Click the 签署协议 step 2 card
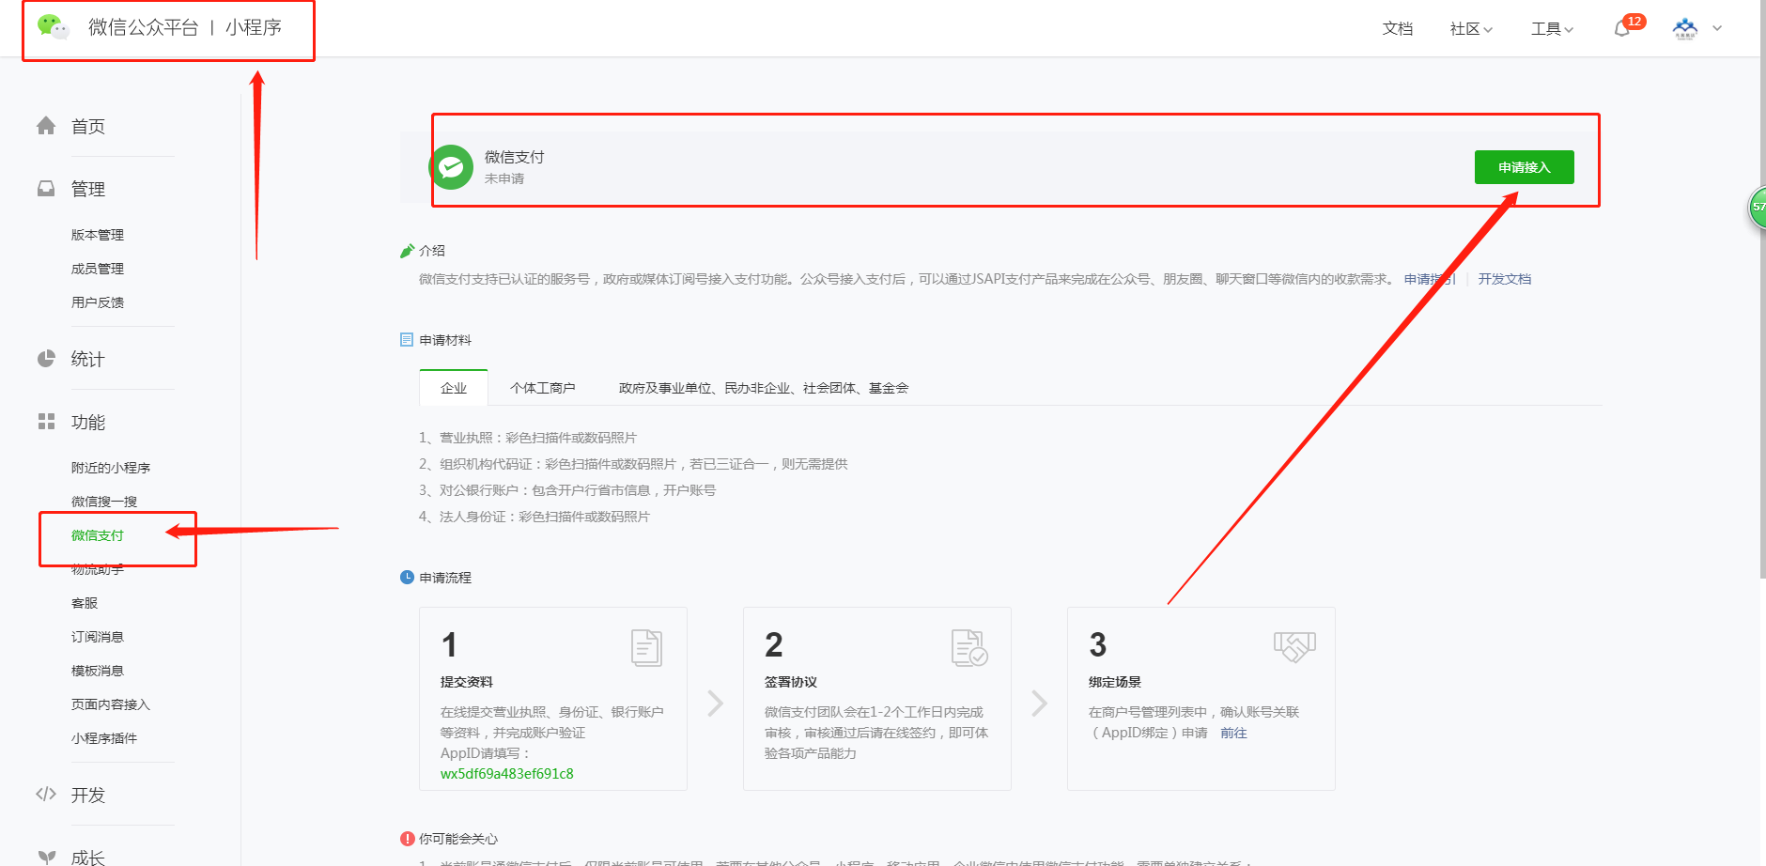This screenshot has height=866, width=1766. tap(877, 699)
